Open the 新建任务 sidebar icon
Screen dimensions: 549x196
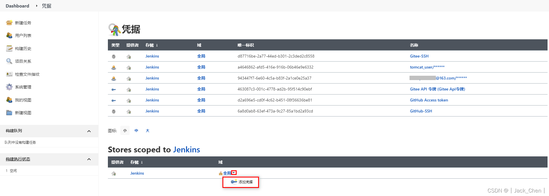(9, 23)
